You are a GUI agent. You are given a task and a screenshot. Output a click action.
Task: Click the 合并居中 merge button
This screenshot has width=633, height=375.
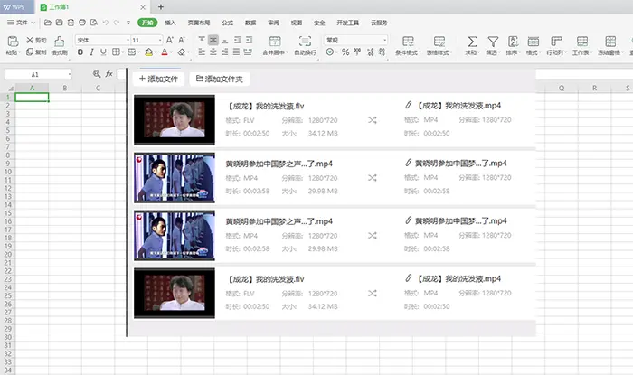pos(275,45)
